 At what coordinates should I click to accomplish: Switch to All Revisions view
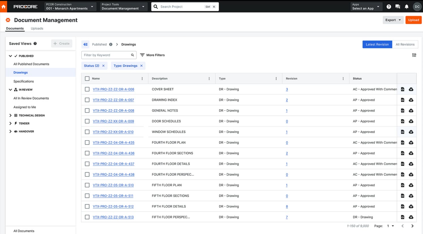click(405, 44)
